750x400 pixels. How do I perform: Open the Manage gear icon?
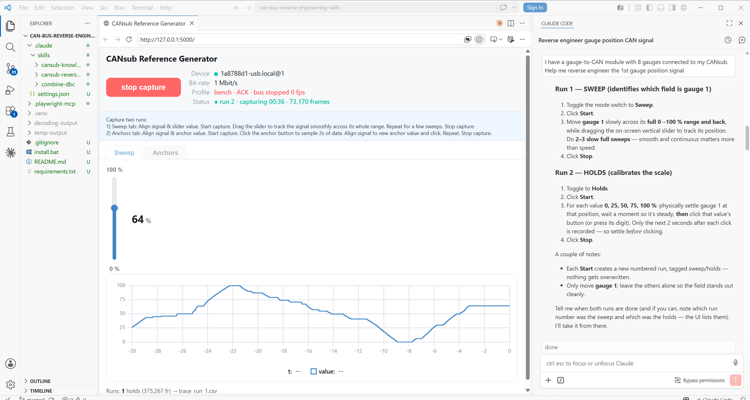(10, 385)
